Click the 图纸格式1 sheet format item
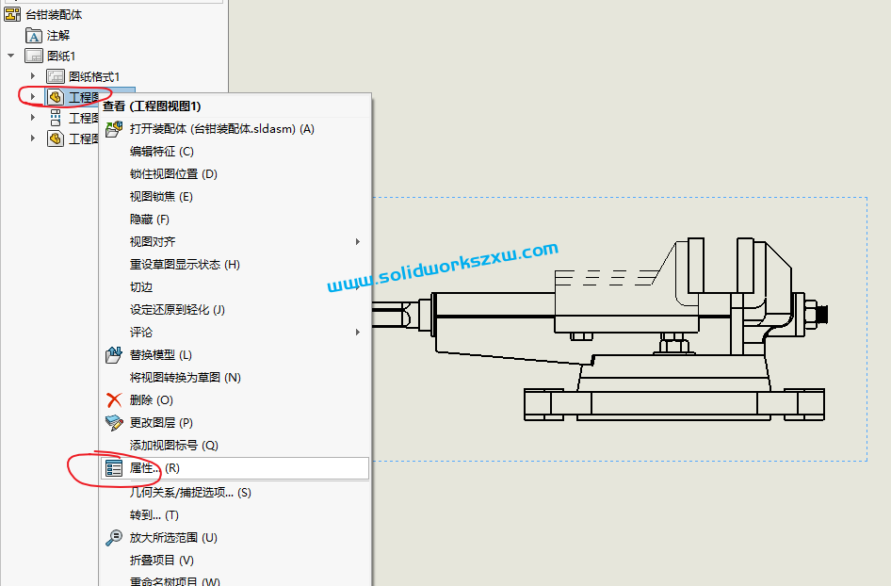This screenshot has height=586, width=891. coord(93,76)
